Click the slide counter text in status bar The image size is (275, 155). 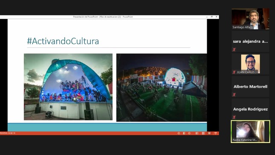8,133
